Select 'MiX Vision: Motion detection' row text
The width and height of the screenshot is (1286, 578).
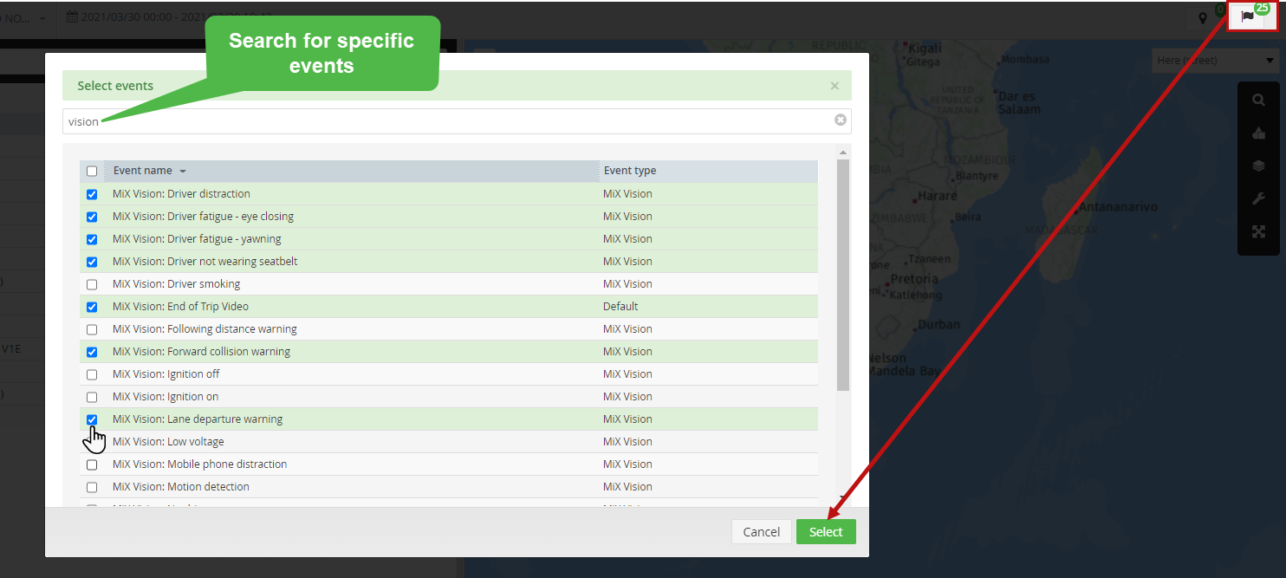tap(181, 487)
